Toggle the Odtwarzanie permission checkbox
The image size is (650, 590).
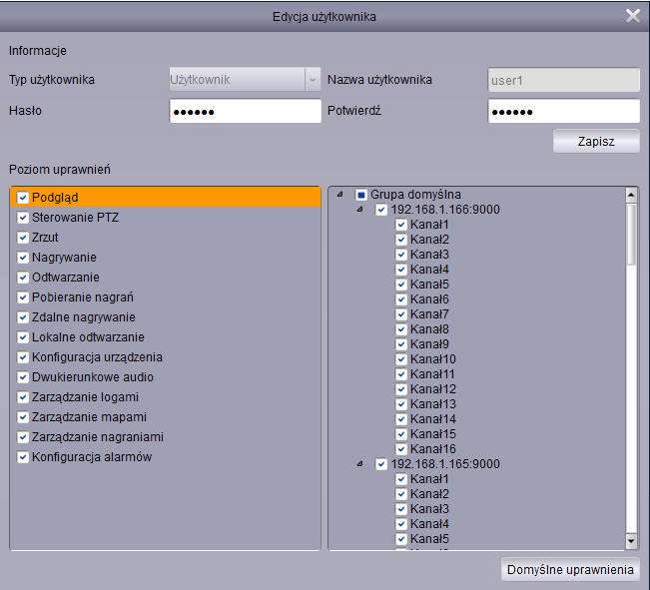[22, 277]
